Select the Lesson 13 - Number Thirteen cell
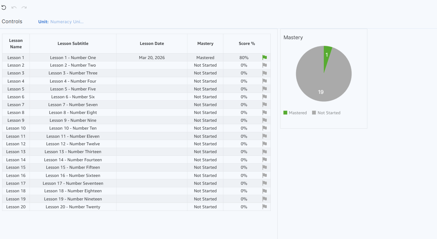This screenshot has width=437, height=239. [x=73, y=152]
